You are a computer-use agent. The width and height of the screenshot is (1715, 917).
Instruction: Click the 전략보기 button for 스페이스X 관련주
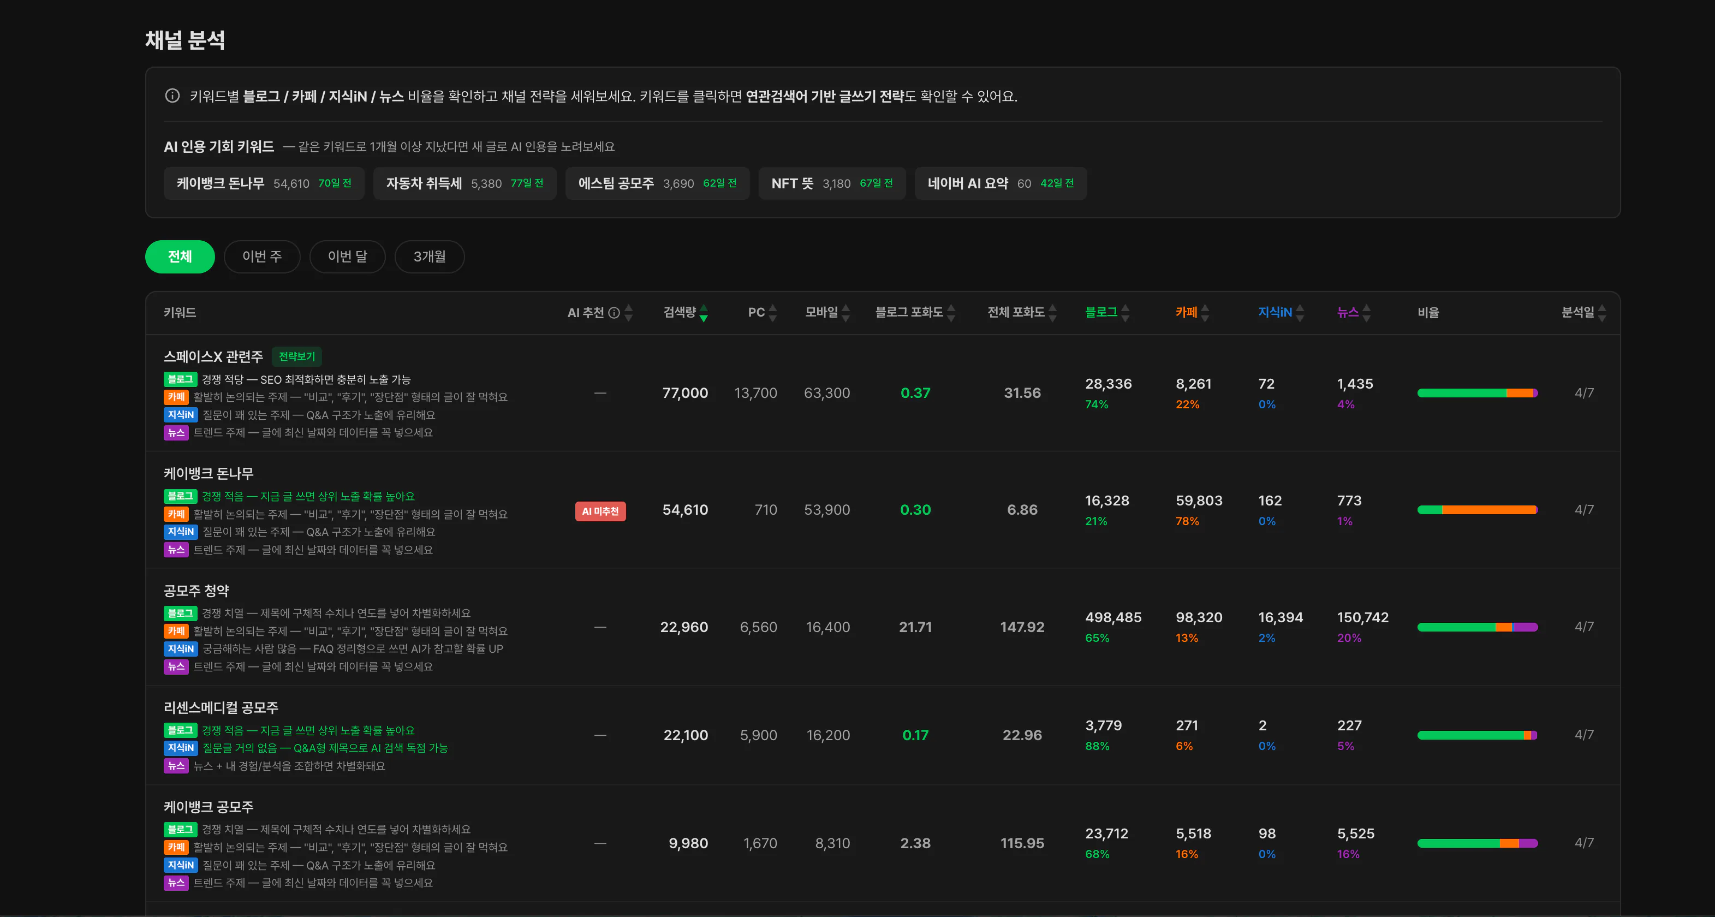(x=297, y=357)
